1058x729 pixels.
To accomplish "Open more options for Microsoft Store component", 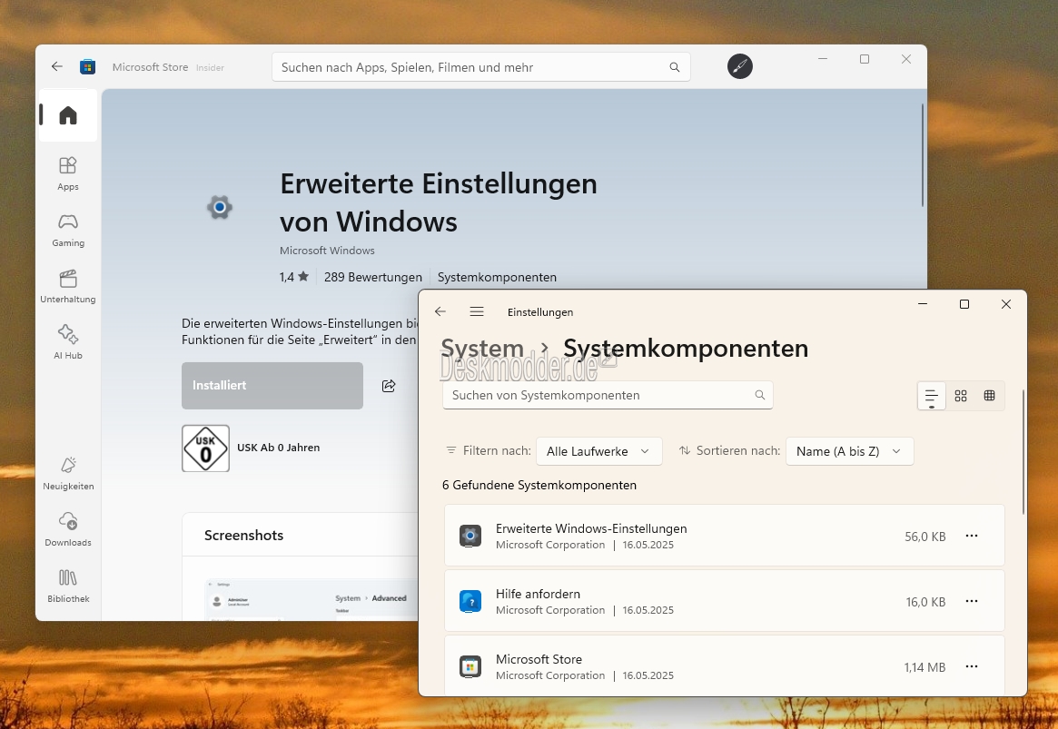I will pyautogui.click(x=972, y=667).
